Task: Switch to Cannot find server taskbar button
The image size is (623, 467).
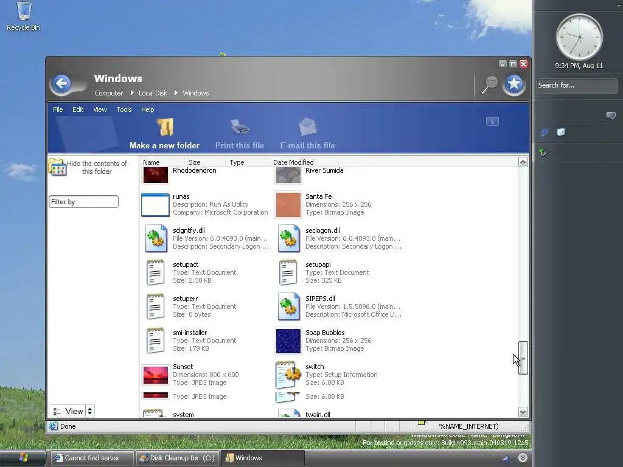Action: coord(93,458)
